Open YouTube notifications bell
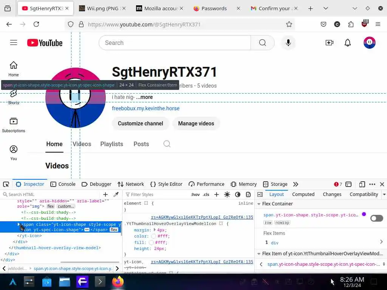Viewport: 387px width, 290px height. (348, 43)
